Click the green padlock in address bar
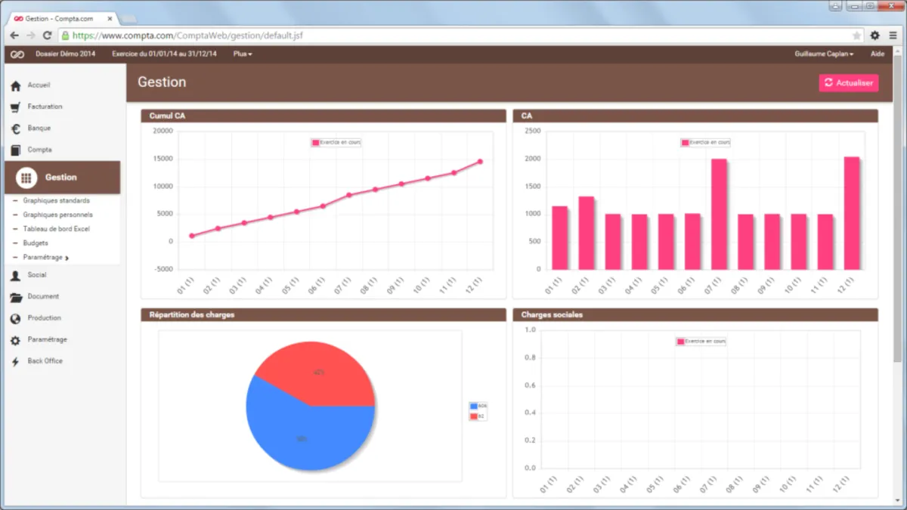 [66, 36]
